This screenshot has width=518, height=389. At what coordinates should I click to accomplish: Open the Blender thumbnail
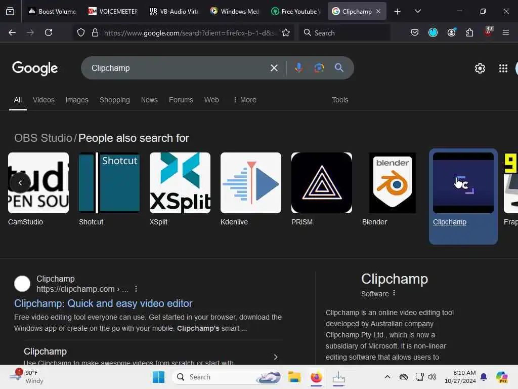pos(393,182)
